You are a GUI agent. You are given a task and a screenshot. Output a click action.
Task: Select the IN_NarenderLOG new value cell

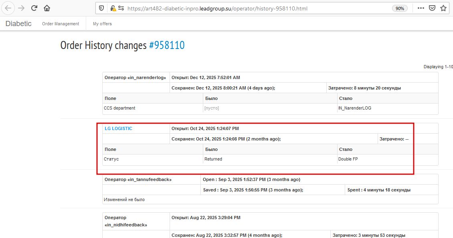click(x=388, y=108)
